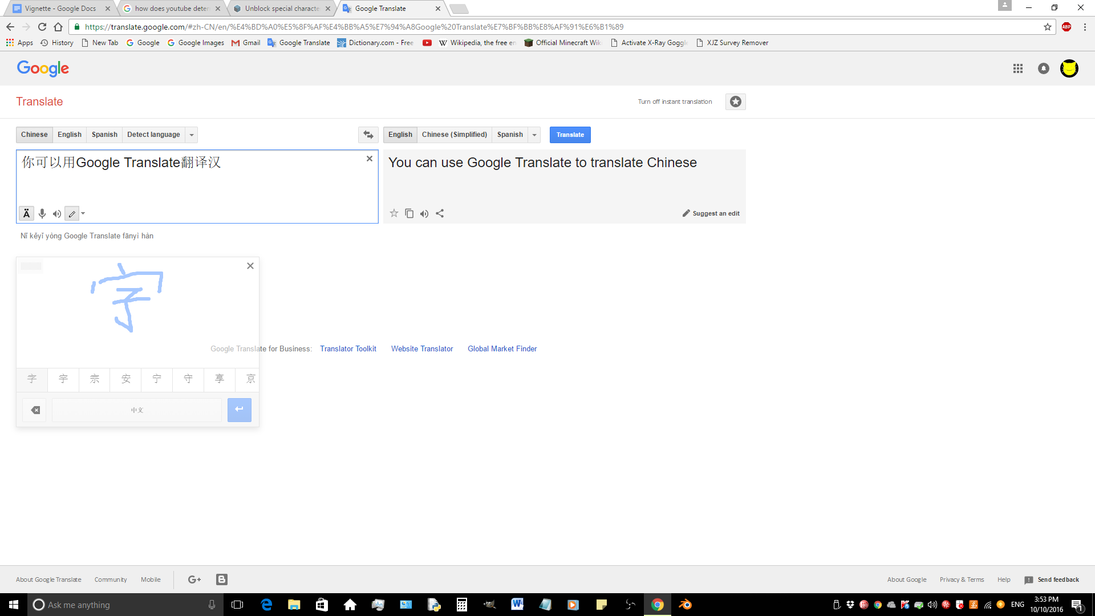This screenshot has height=616, width=1095.
Task: Choose handwriting candidate 守
Action: (x=188, y=379)
